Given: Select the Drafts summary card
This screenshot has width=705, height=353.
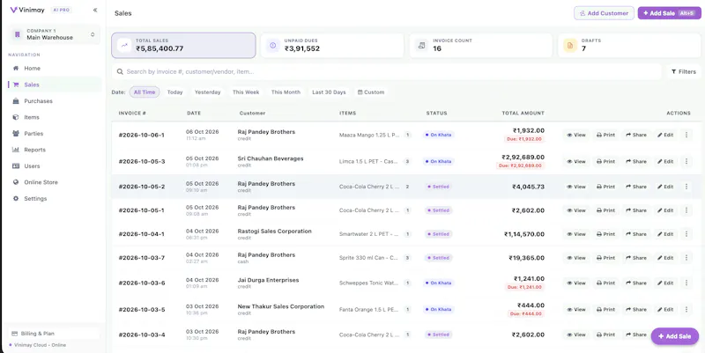Looking at the screenshot, I should click(629, 46).
